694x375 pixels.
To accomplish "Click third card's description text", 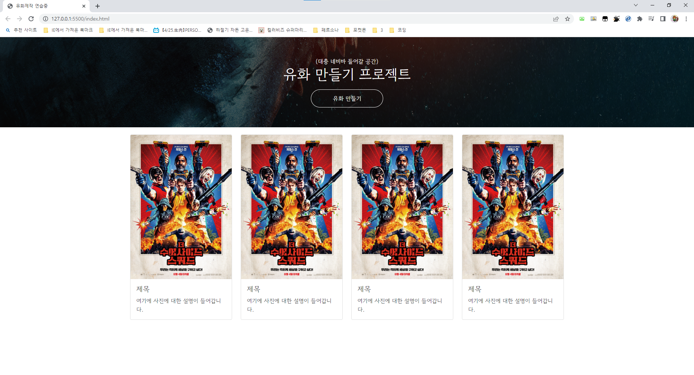I will pos(400,305).
